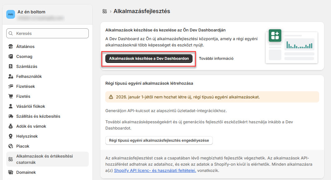Click Alkalmazások készítése a Dev Dashboardon button
The width and height of the screenshot is (331, 180).
coord(149,59)
